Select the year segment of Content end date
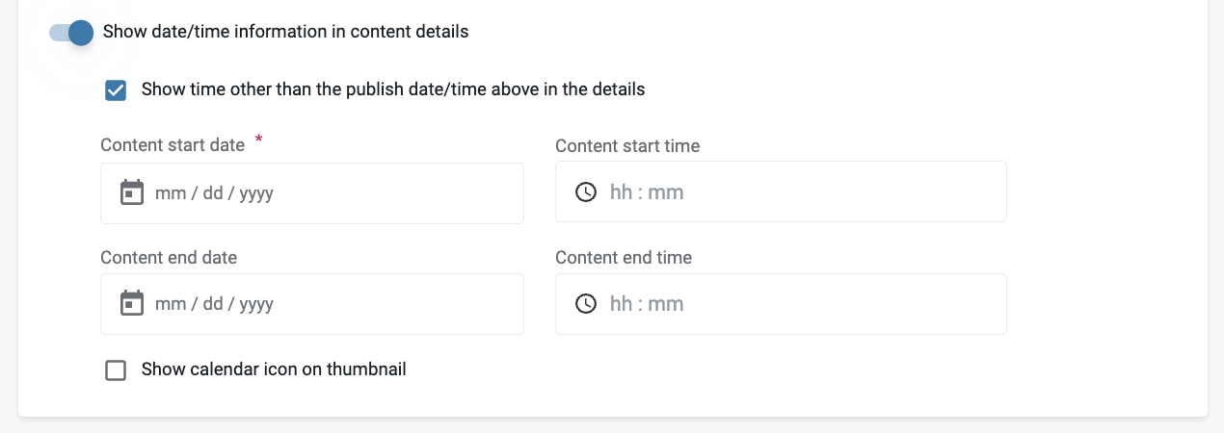This screenshot has width=1224, height=433. (x=256, y=304)
